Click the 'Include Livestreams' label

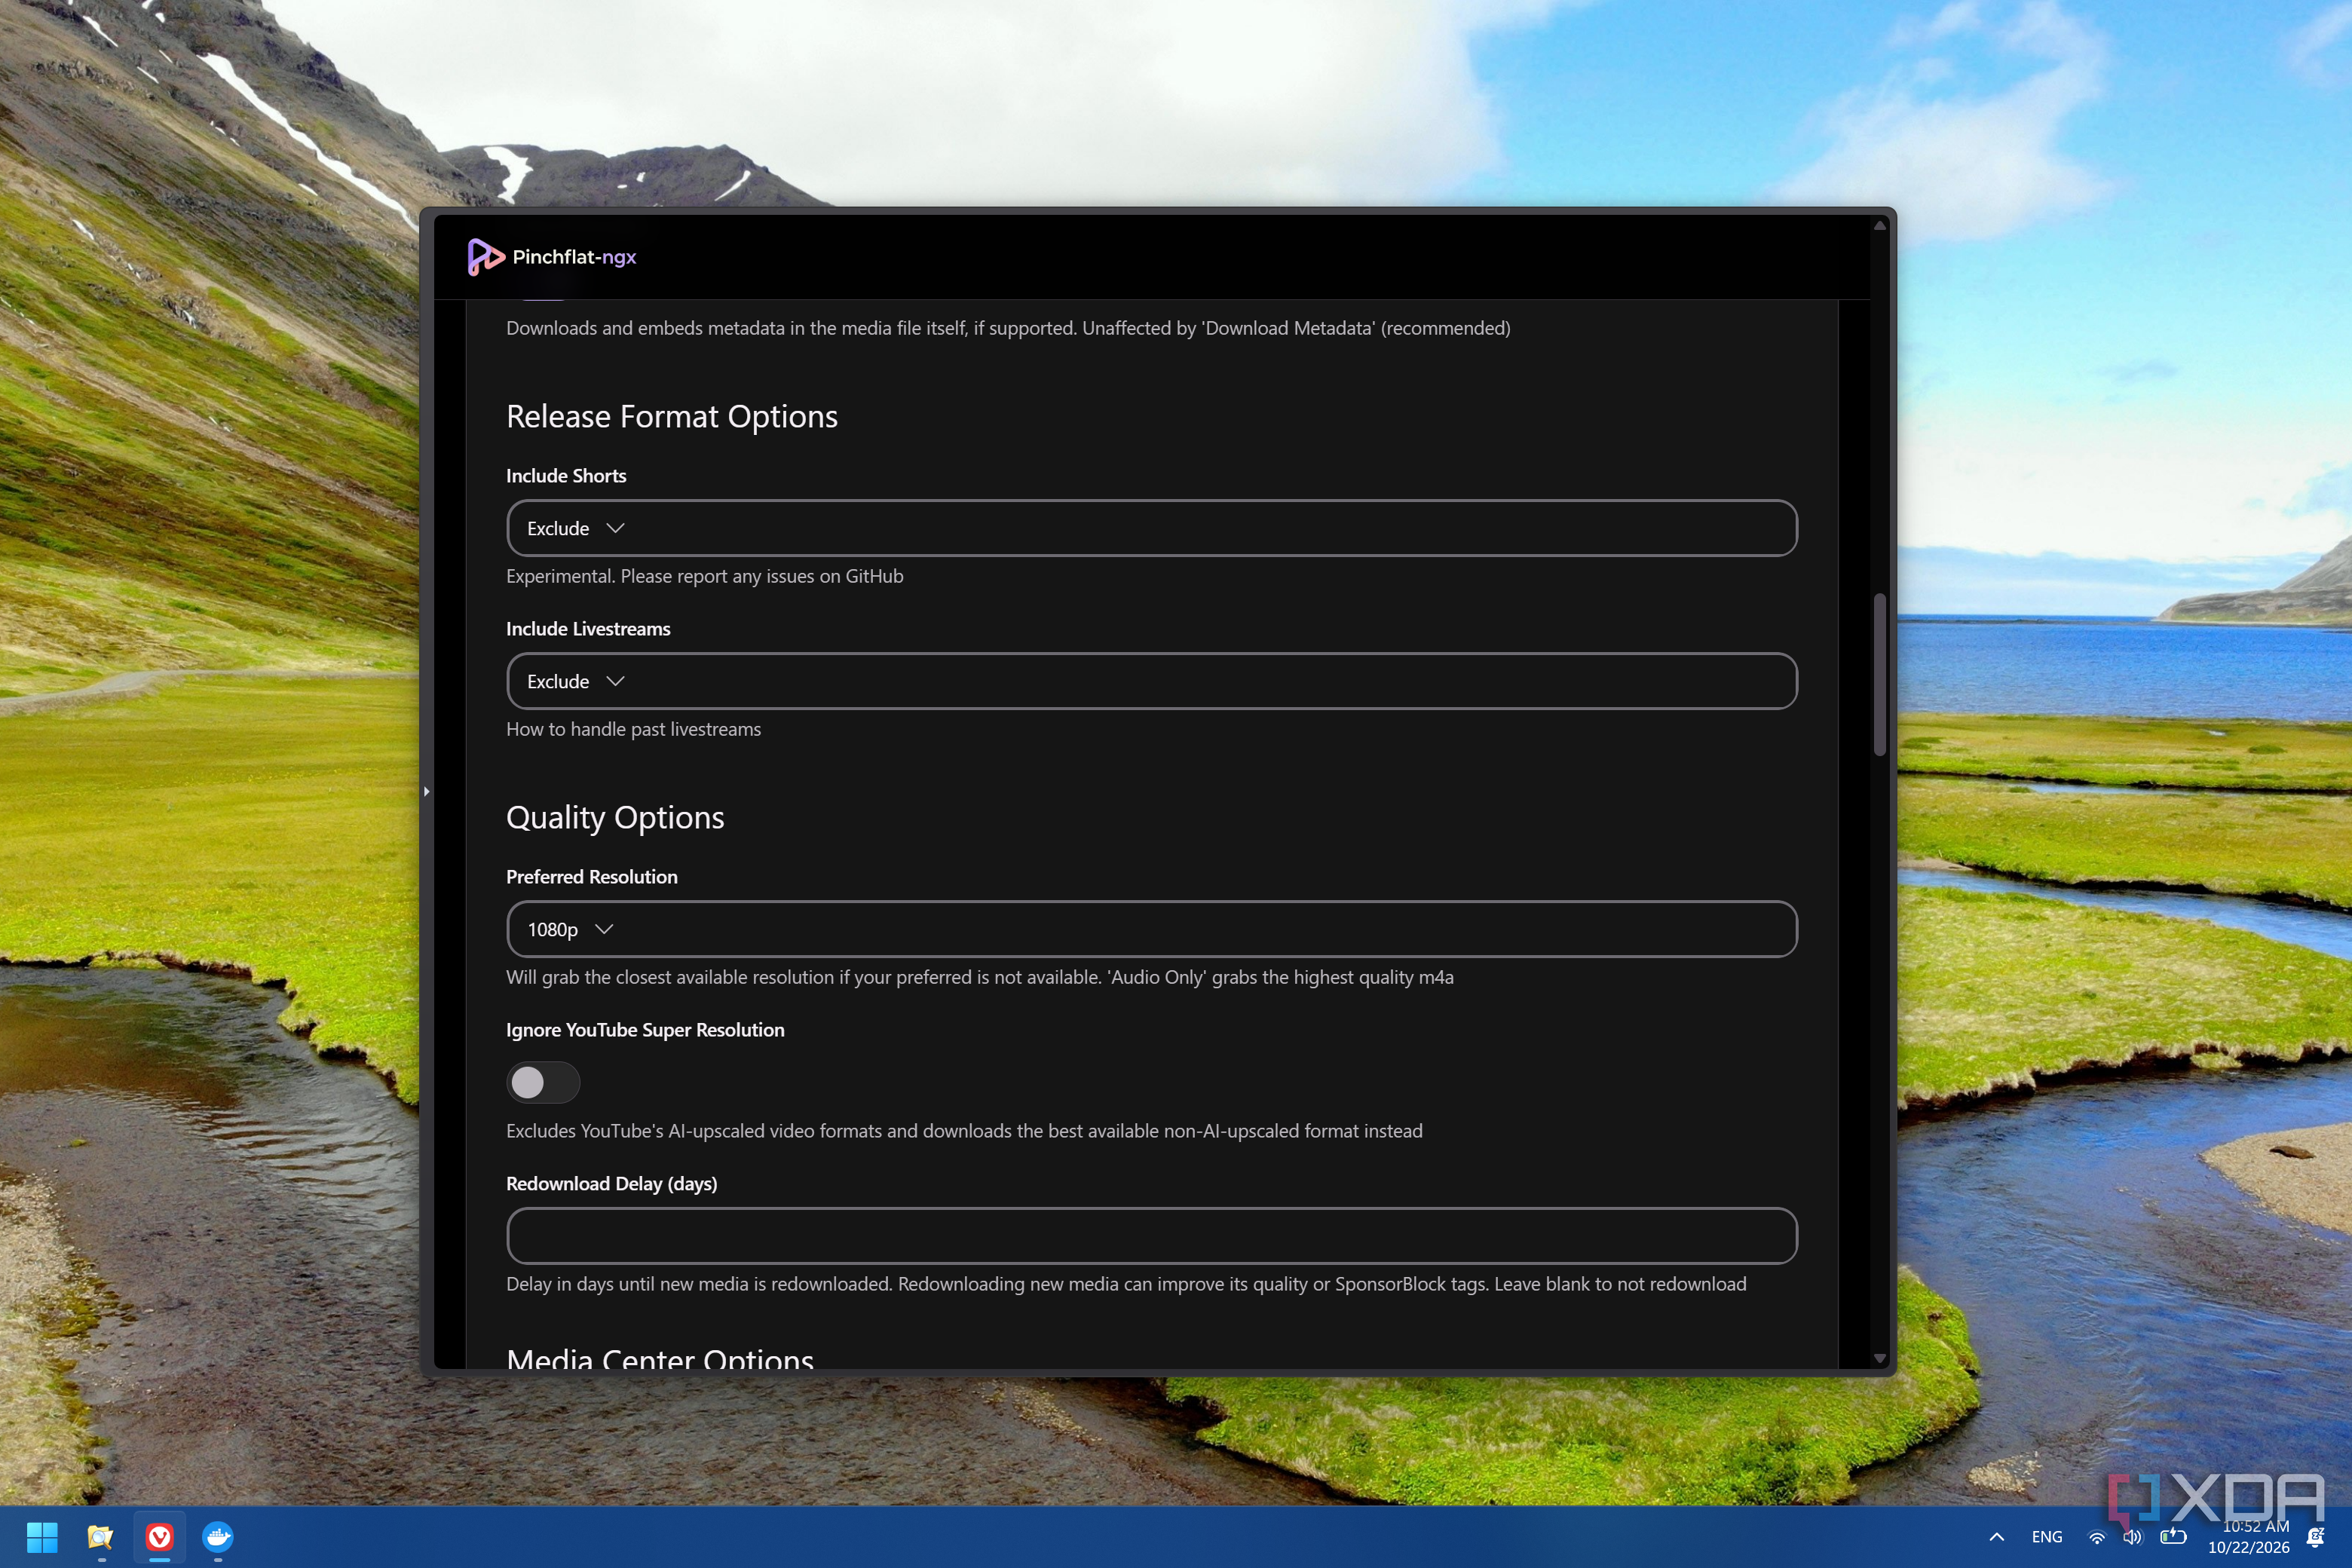(x=588, y=629)
